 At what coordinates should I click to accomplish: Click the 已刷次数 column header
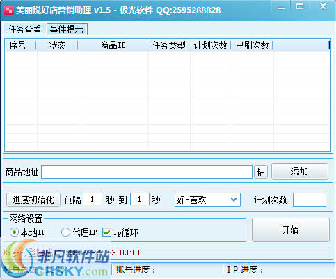[x=252, y=45]
